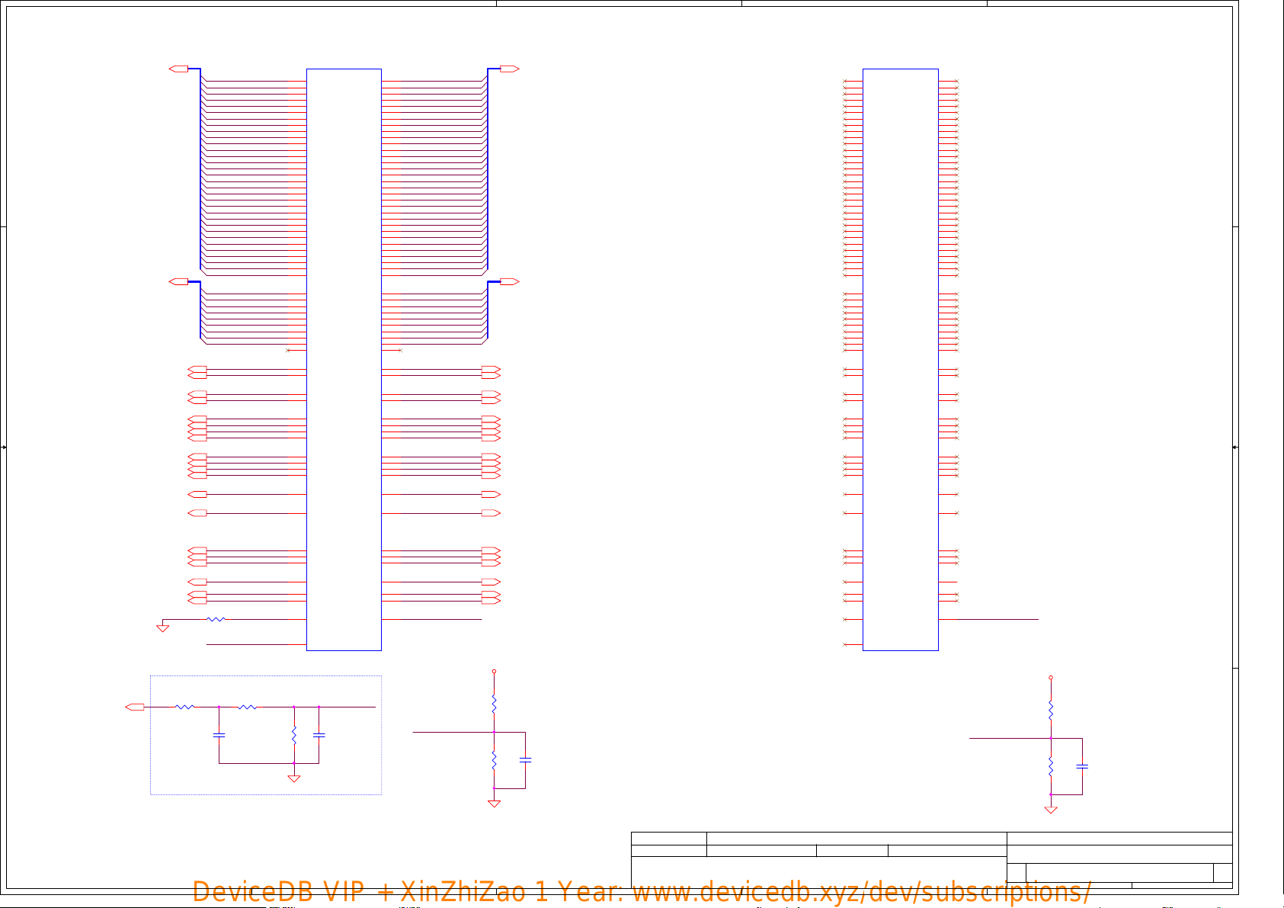The height and width of the screenshot is (908, 1284).
Task: Select the upper-right bus port of the left IC
Action: point(509,69)
